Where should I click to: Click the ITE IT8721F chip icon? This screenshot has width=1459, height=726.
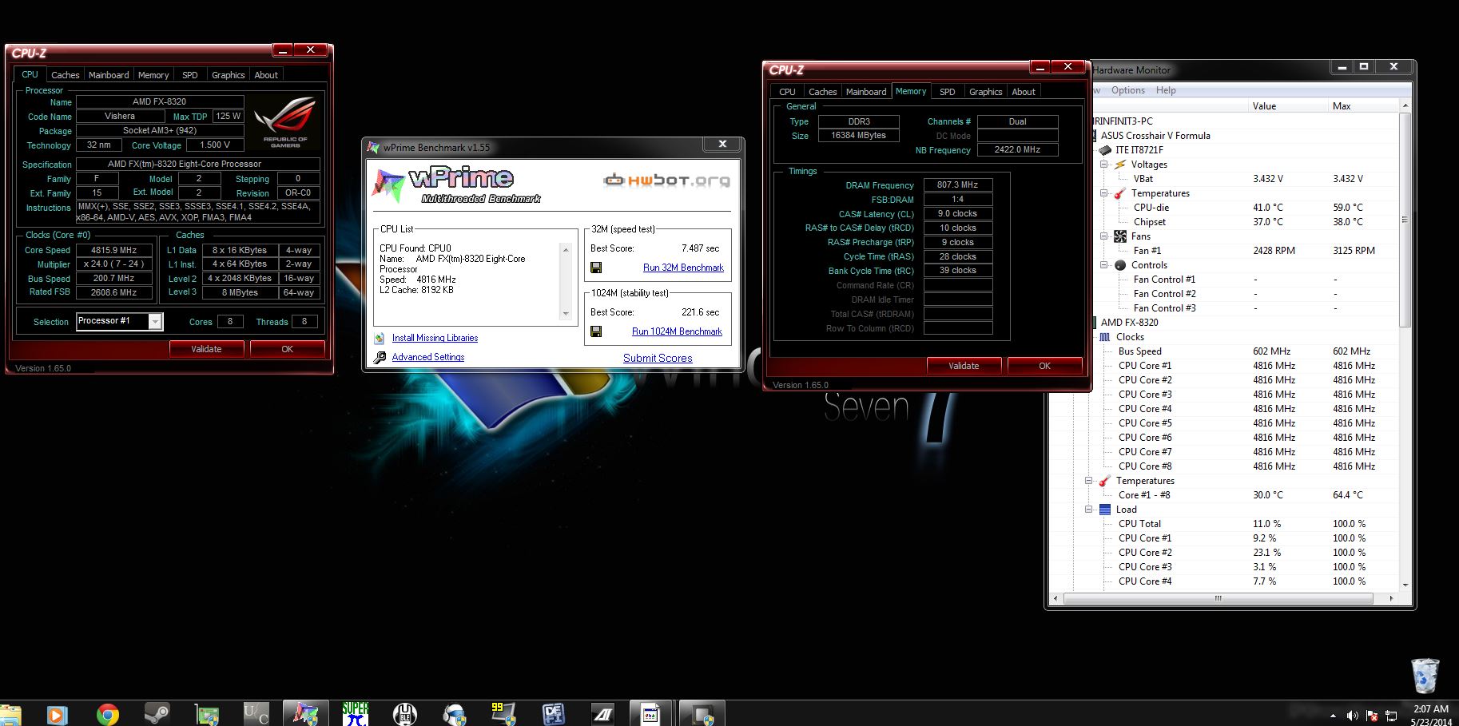coord(1105,150)
